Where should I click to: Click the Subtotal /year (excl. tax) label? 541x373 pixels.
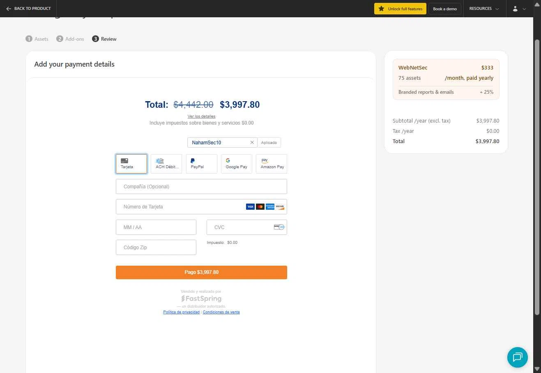421,121
